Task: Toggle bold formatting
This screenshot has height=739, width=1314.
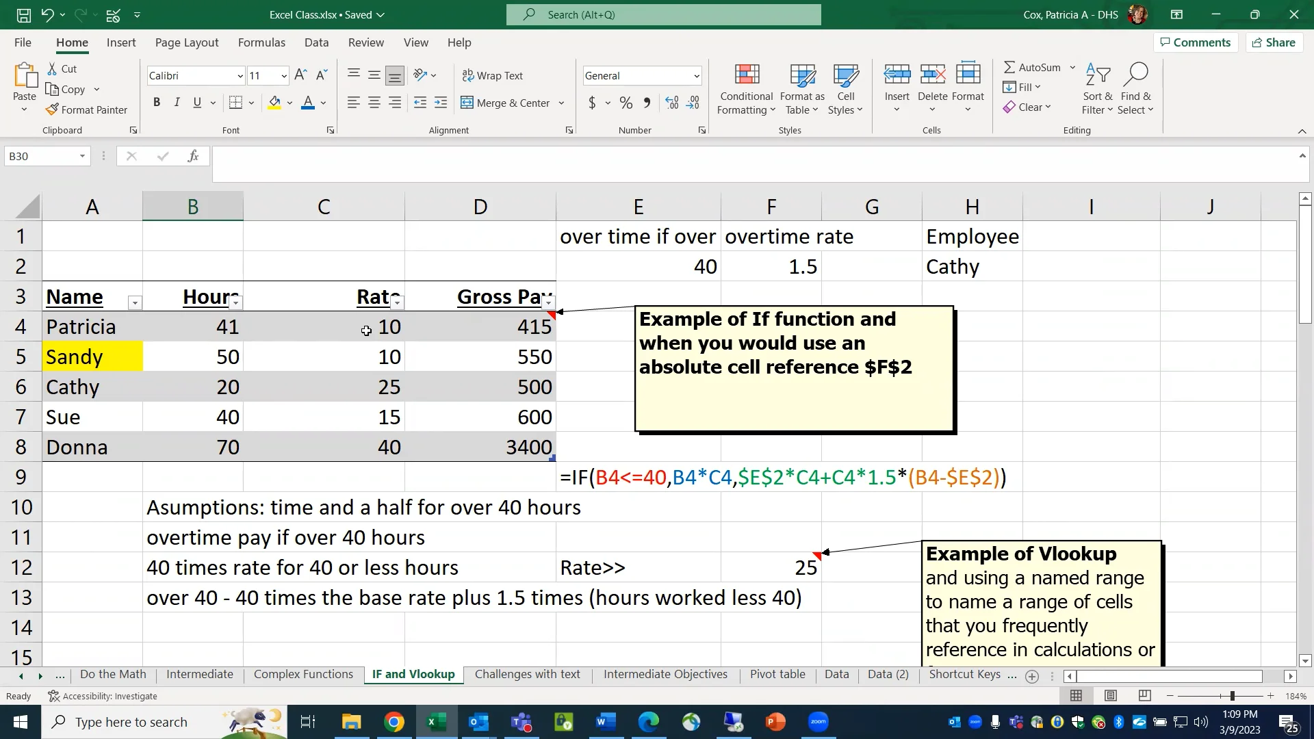Action: coord(156,102)
